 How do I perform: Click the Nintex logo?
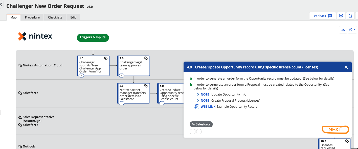(x=35, y=36)
